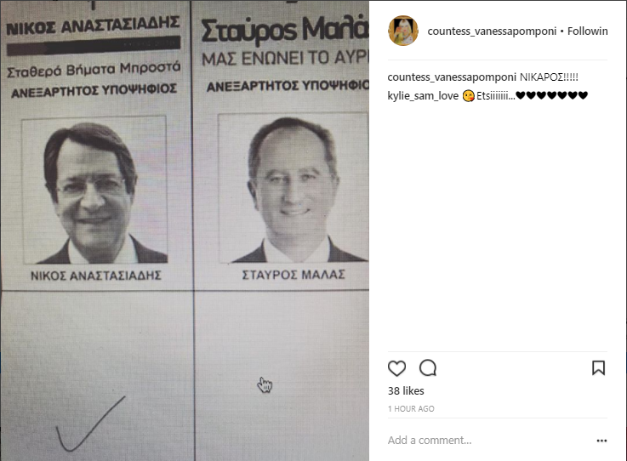Click the portrait labeled ΣΤΑΥΡΟΣ ΜΑΛΑΣ
The height and width of the screenshot is (461, 627).
[294, 188]
